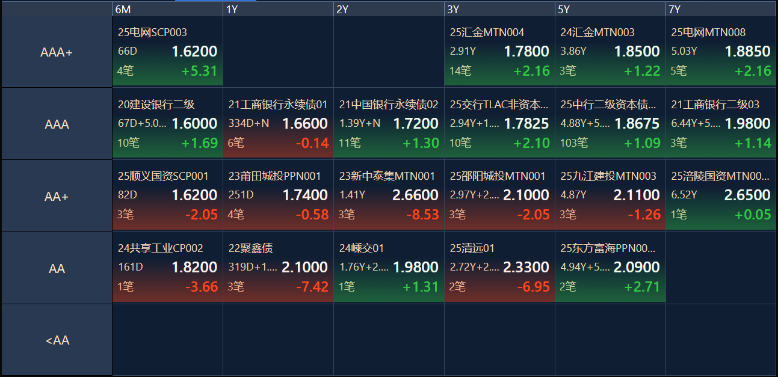778x377 pixels.
Task: Click the +5.31 change value
Action: [x=199, y=71]
